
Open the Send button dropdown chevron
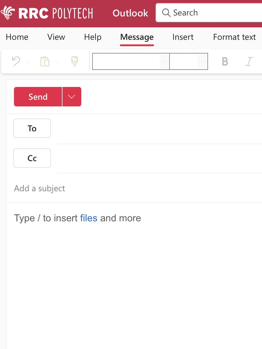pyautogui.click(x=72, y=96)
